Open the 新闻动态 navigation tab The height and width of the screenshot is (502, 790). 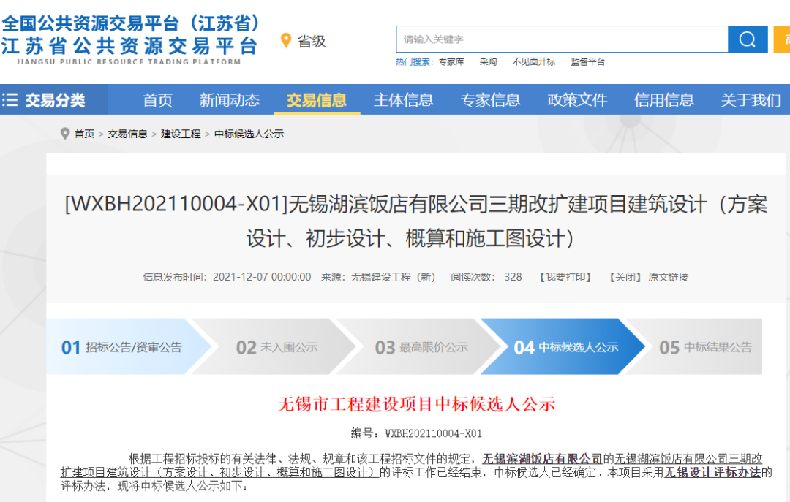[x=230, y=100]
